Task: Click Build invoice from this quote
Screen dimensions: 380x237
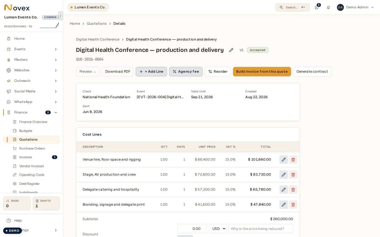Action: point(262,72)
